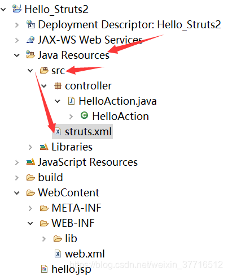This screenshot has width=228, height=275.
Task: Select the 'src' label
Action: (x=58, y=71)
